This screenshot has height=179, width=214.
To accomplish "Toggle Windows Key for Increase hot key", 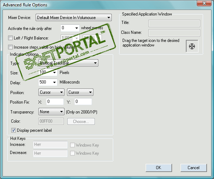I will 72,145.
